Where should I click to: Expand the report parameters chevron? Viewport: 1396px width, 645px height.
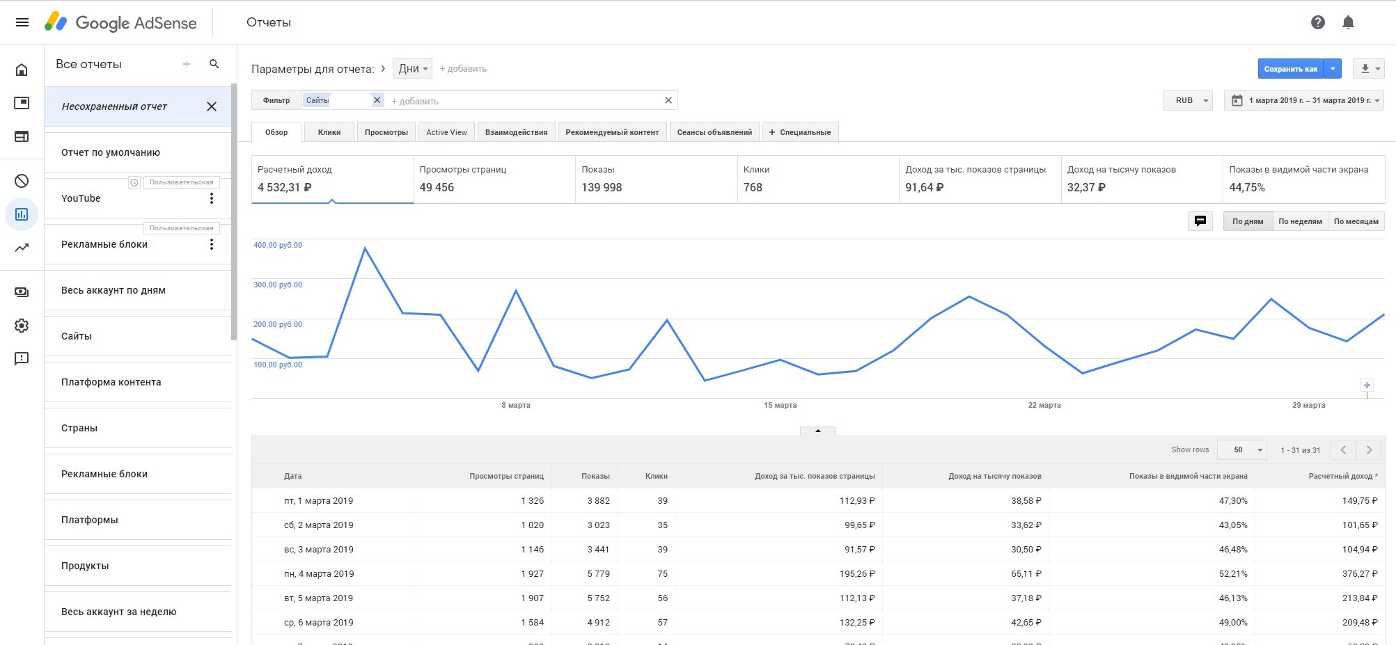pos(383,68)
